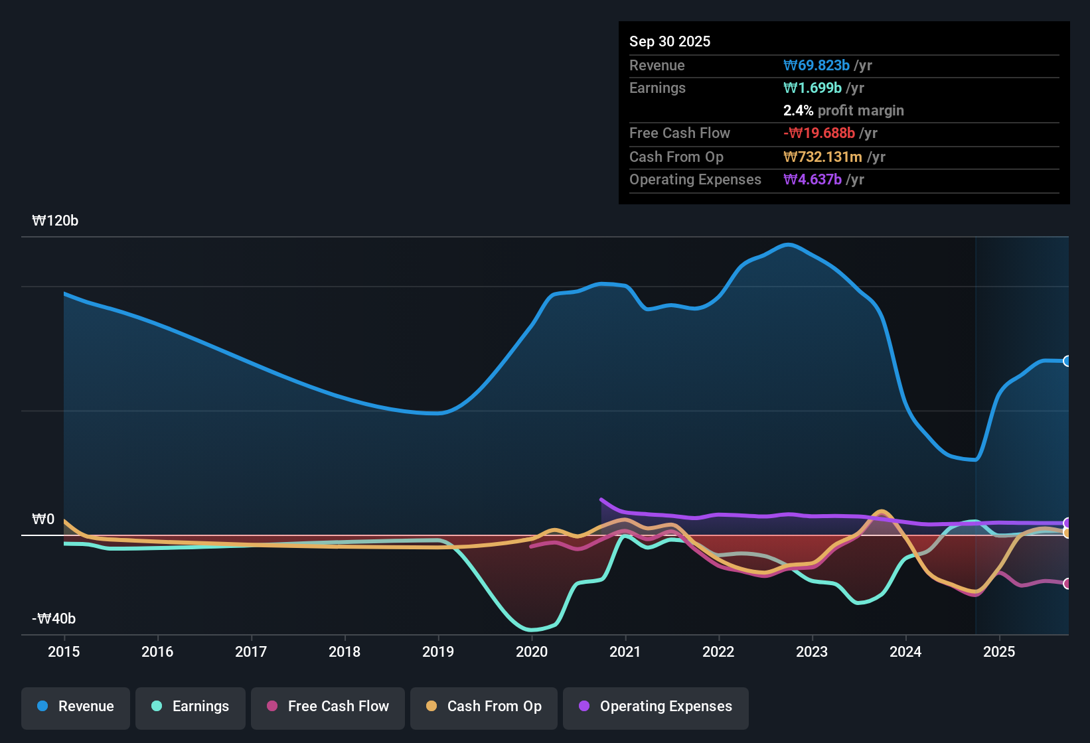Select the 2020 year label on the axis

pos(531,652)
